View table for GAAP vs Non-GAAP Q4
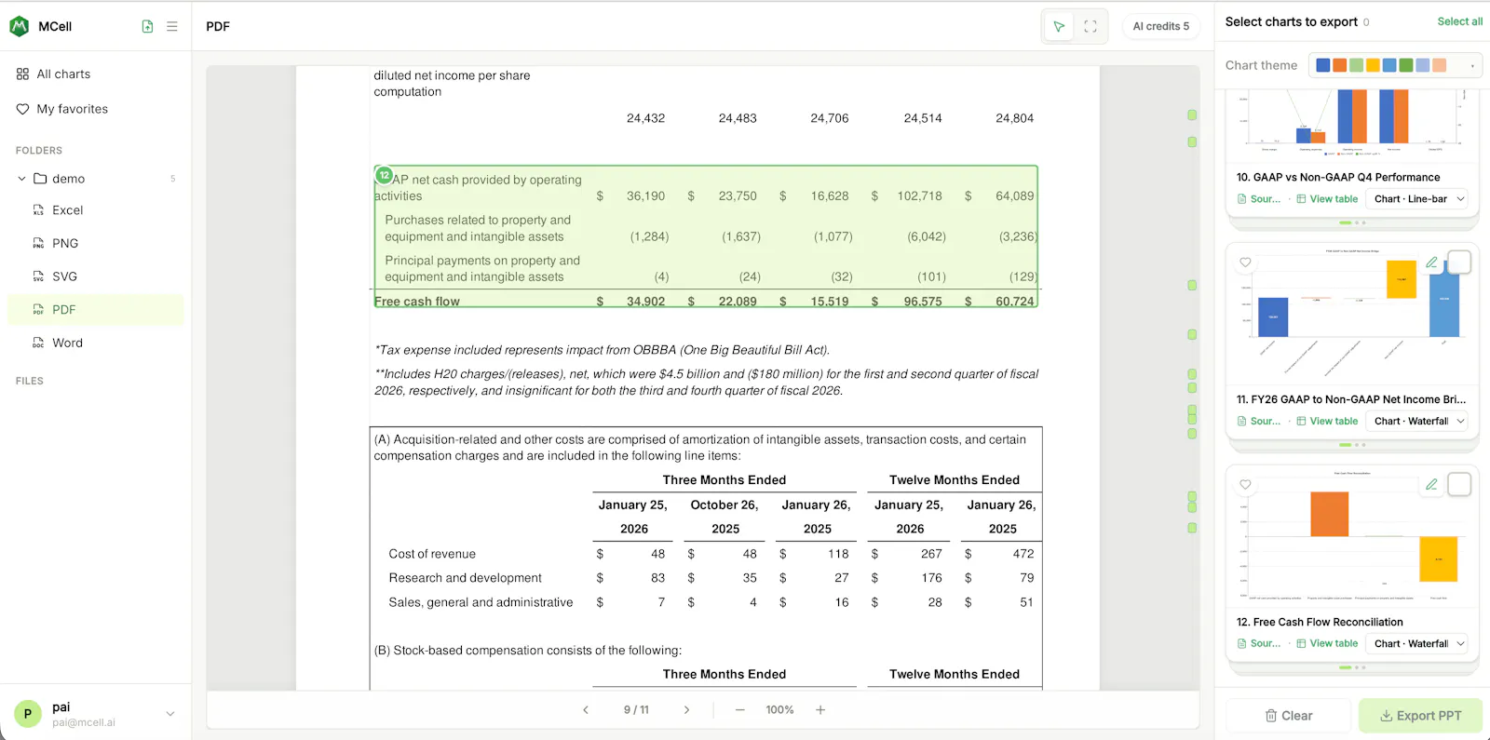Image resolution: width=1490 pixels, height=740 pixels. click(1327, 199)
